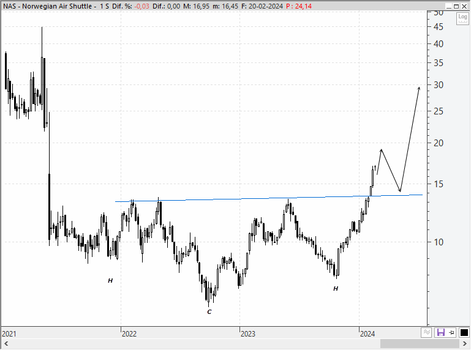Click the 'Dif.: 0,00' value in the title
This screenshot has height=350, width=471.
tap(167, 6)
